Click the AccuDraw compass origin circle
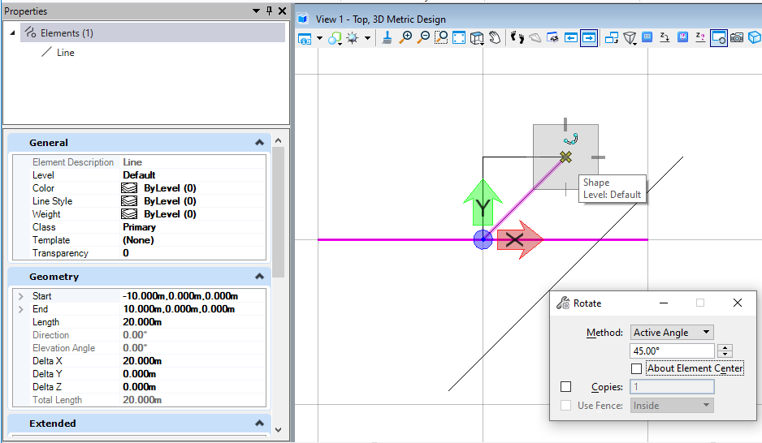Viewport: 762px width, 443px height. coord(483,239)
